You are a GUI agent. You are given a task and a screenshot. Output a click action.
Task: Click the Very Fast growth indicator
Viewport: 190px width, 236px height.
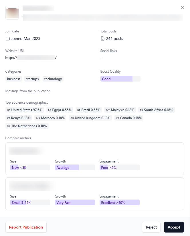(75, 202)
